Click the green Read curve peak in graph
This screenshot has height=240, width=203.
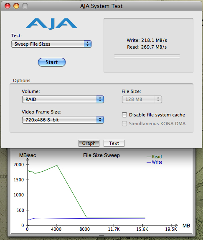tap(57, 165)
